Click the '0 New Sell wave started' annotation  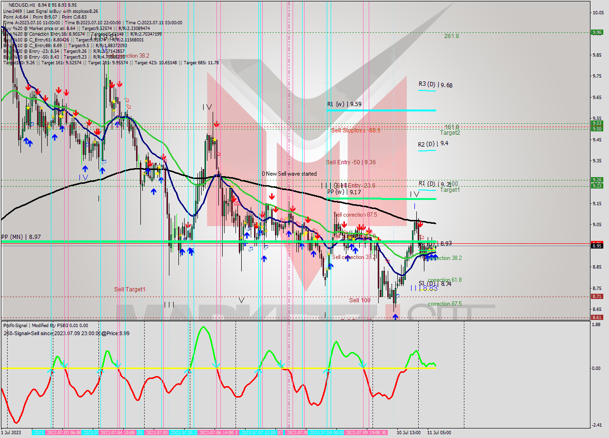(289, 174)
